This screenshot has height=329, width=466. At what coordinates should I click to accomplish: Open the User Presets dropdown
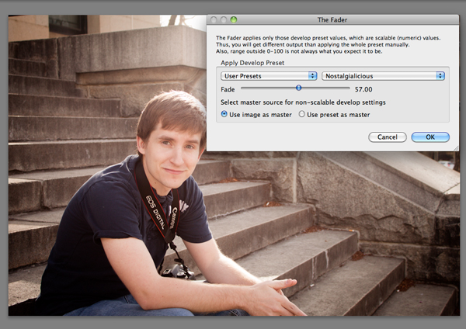pos(269,76)
